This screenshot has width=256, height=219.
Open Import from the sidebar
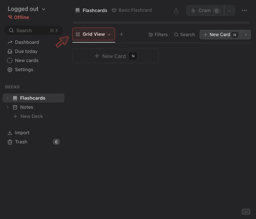coord(22,133)
